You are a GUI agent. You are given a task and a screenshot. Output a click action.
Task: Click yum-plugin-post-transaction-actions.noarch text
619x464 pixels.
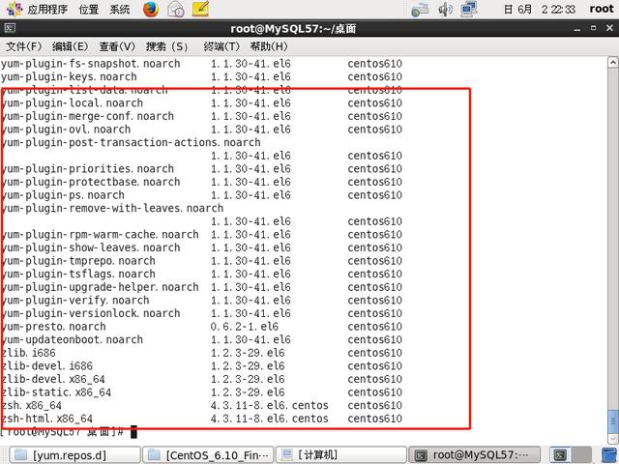(131, 142)
